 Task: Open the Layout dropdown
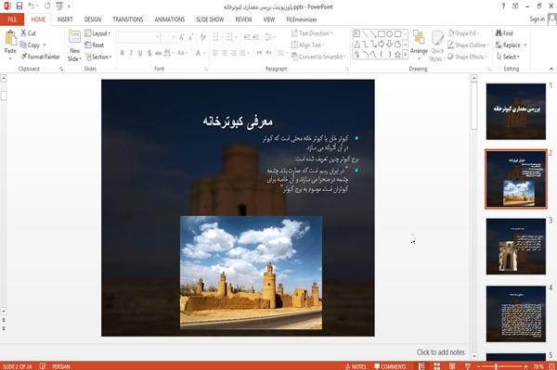pos(97,33)
